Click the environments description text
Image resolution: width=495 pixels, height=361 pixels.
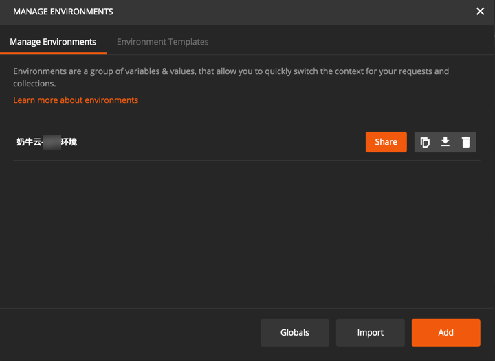[x=231, y=77]
